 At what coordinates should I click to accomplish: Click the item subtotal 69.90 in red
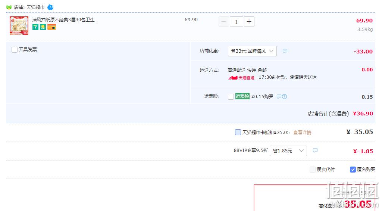point(364,21)
